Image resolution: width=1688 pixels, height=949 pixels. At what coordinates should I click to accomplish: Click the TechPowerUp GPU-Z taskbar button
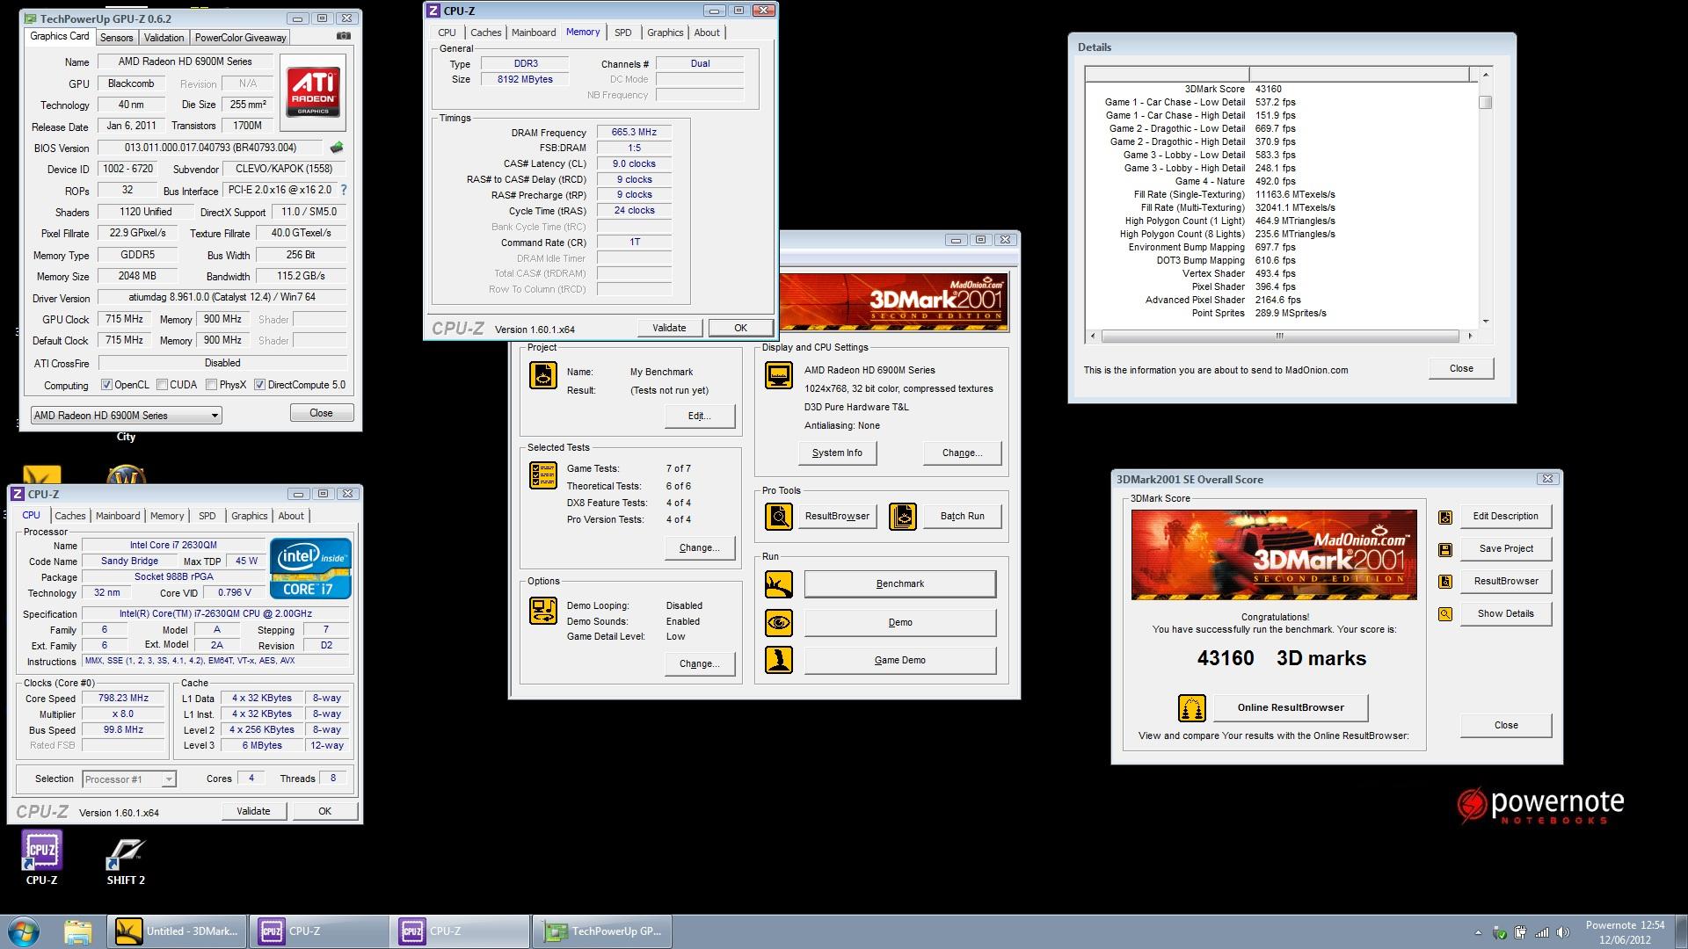pos(603,931)
